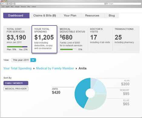The image size is (142, 118).
Task: Click into the browser address bar
Action: [x=60, y=4]
